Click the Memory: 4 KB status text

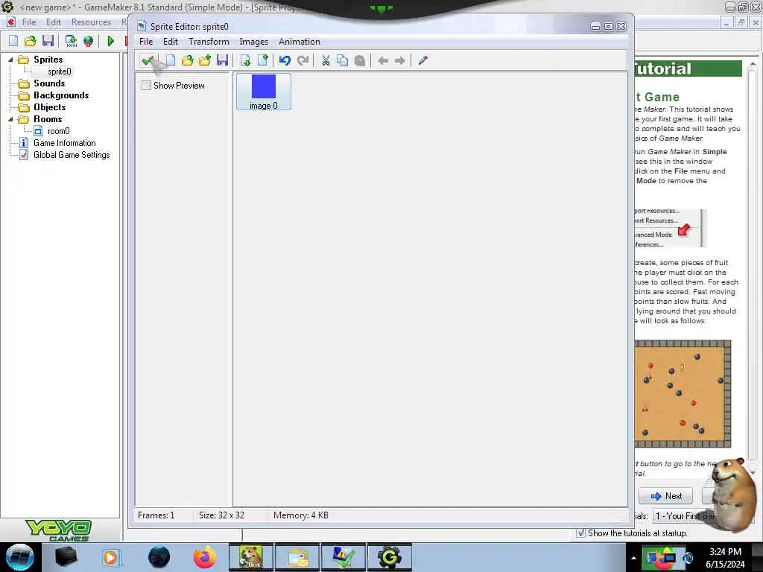tap(301, 515)
